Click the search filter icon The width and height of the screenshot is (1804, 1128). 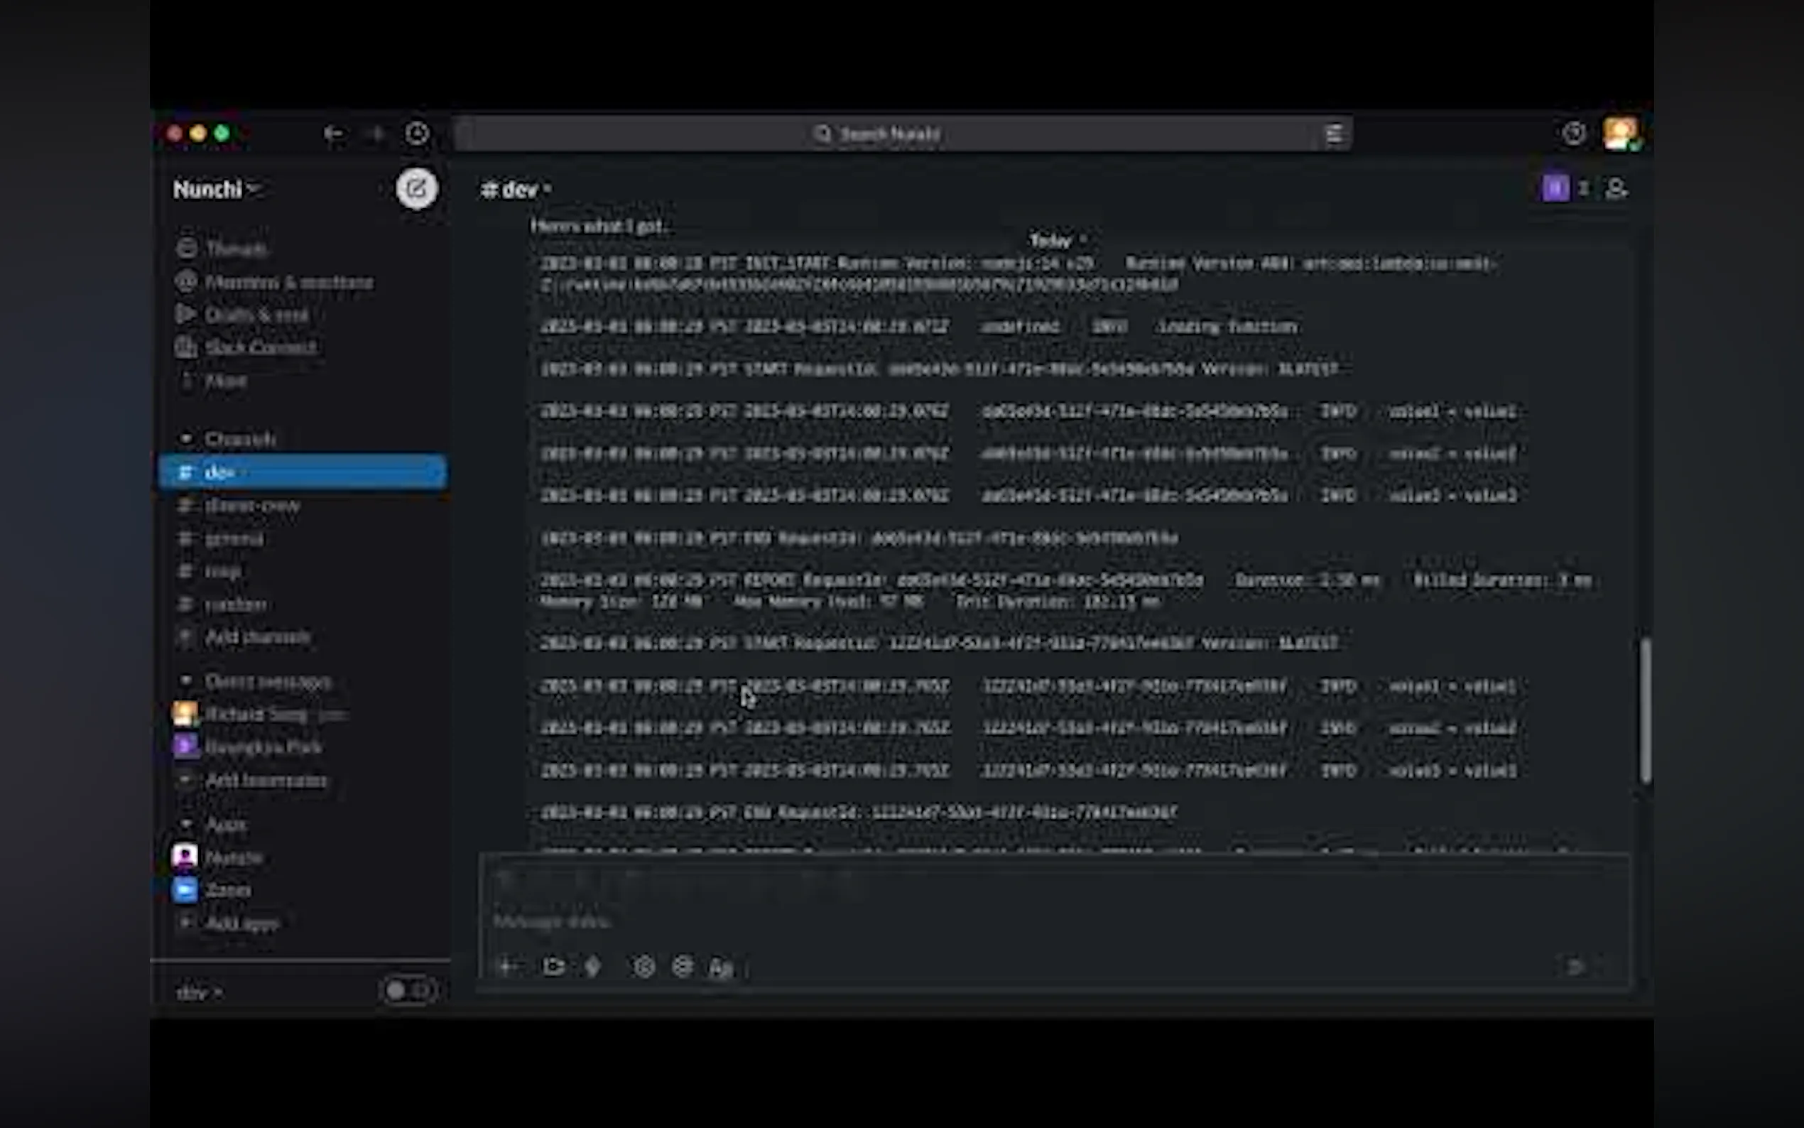coord(1333,134)
